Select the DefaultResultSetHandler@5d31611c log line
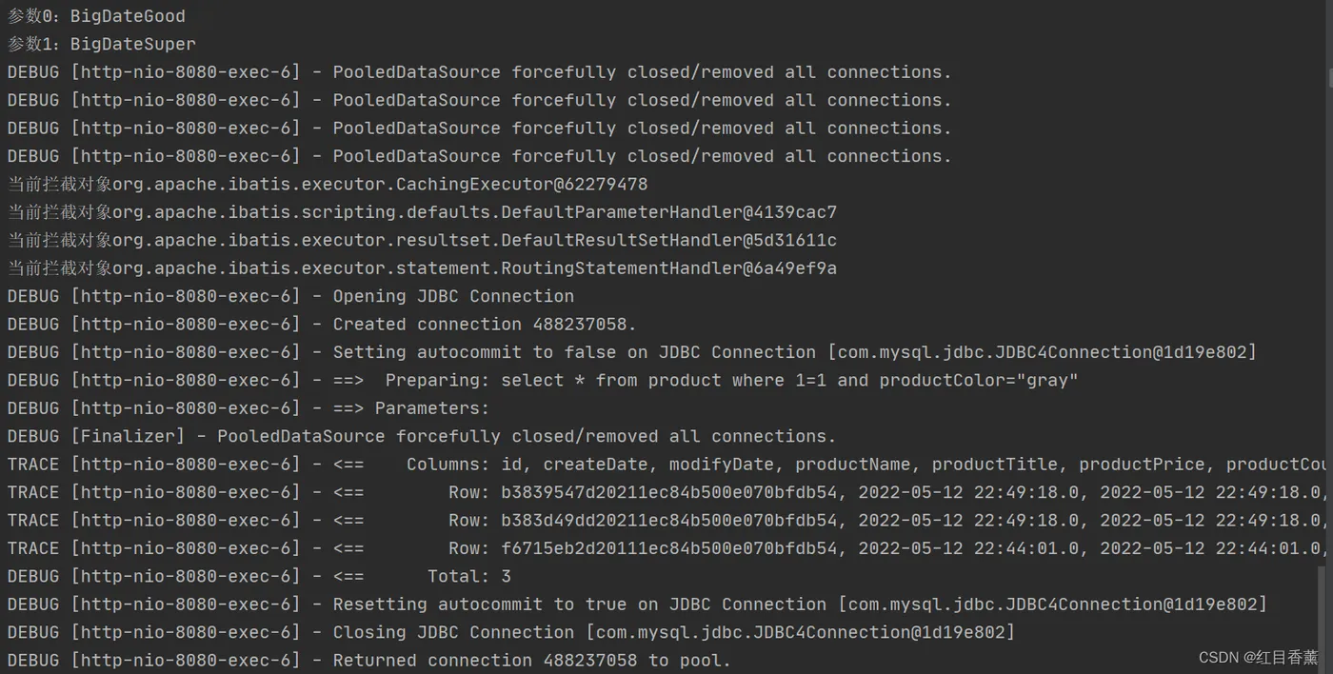The height and width of the screenshot is (674, 1333). 422,240
